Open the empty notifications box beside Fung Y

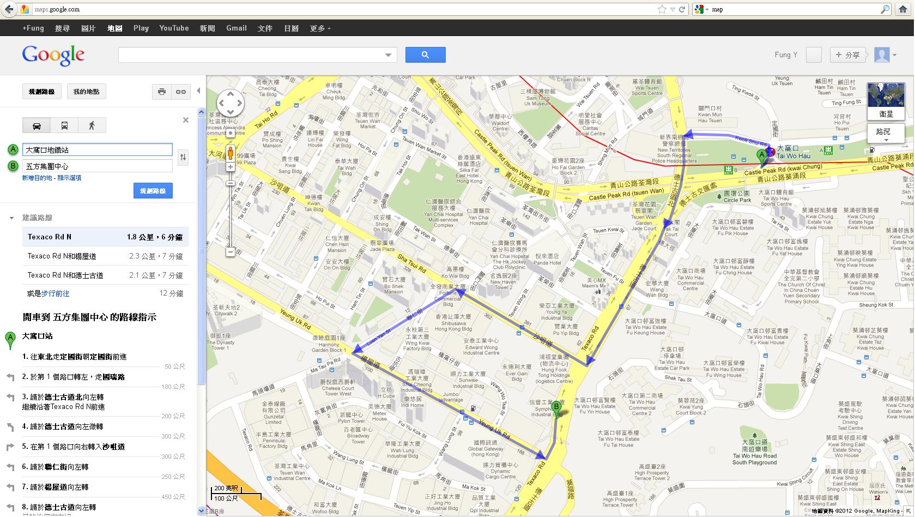coord(814,55)
